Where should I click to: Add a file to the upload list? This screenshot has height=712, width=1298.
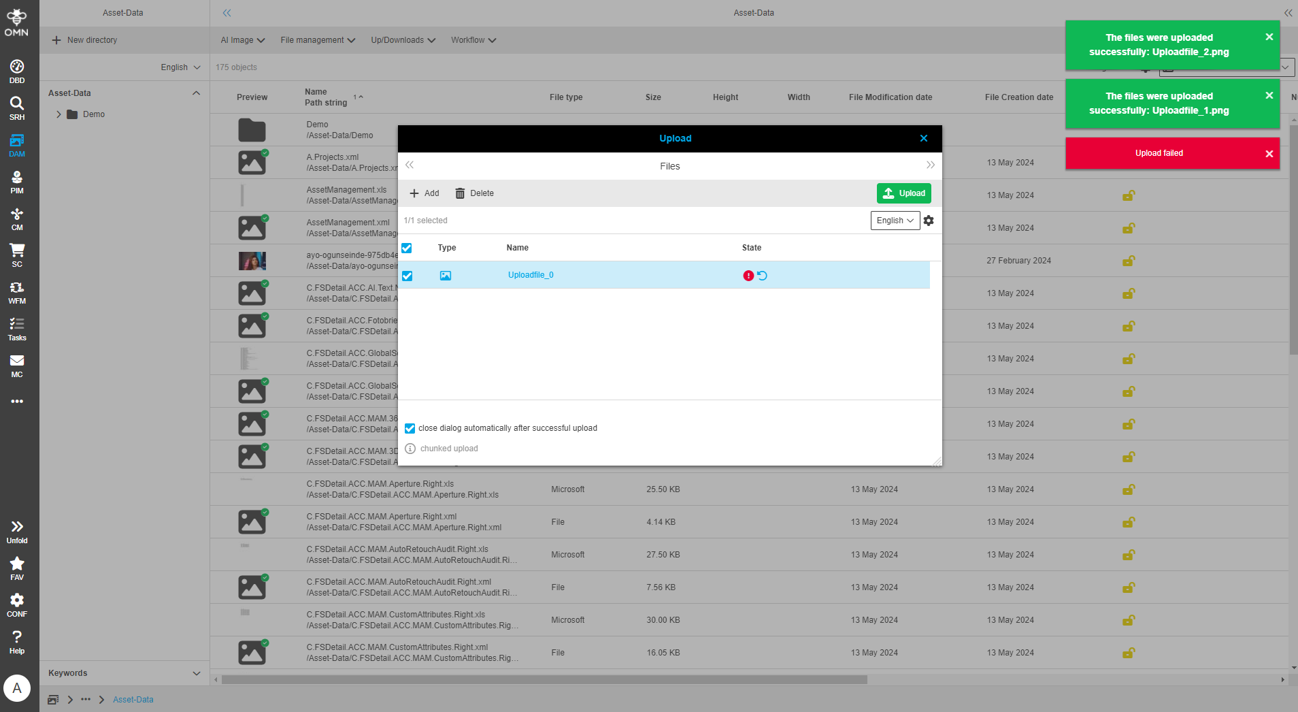(425, 193)
